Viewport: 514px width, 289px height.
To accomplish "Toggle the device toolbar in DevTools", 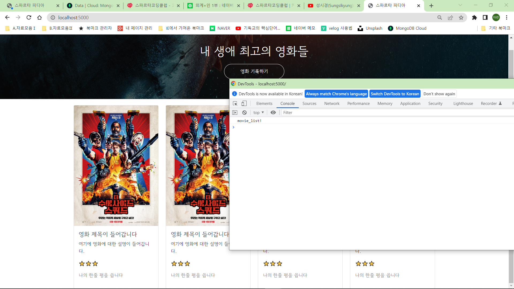I will point(244,104).
